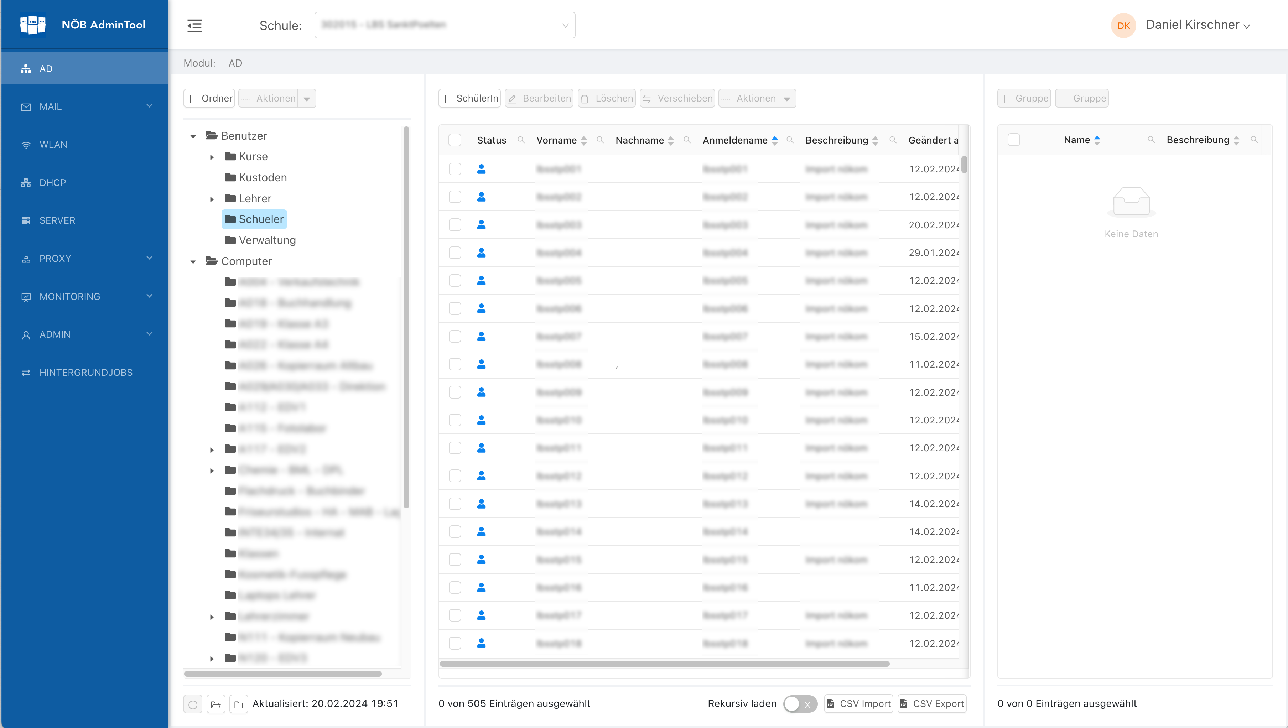1288x728 pixels.
Task: Toggle the Rekursiv laden switch
Action: pyautogui.click(x=800, y=704)
